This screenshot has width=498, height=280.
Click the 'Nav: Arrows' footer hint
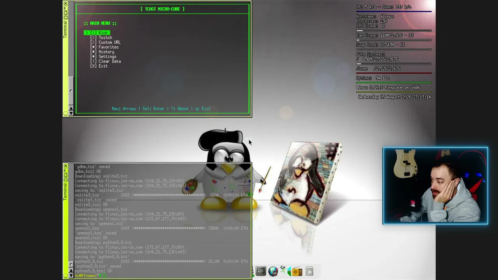coord(124,109)
